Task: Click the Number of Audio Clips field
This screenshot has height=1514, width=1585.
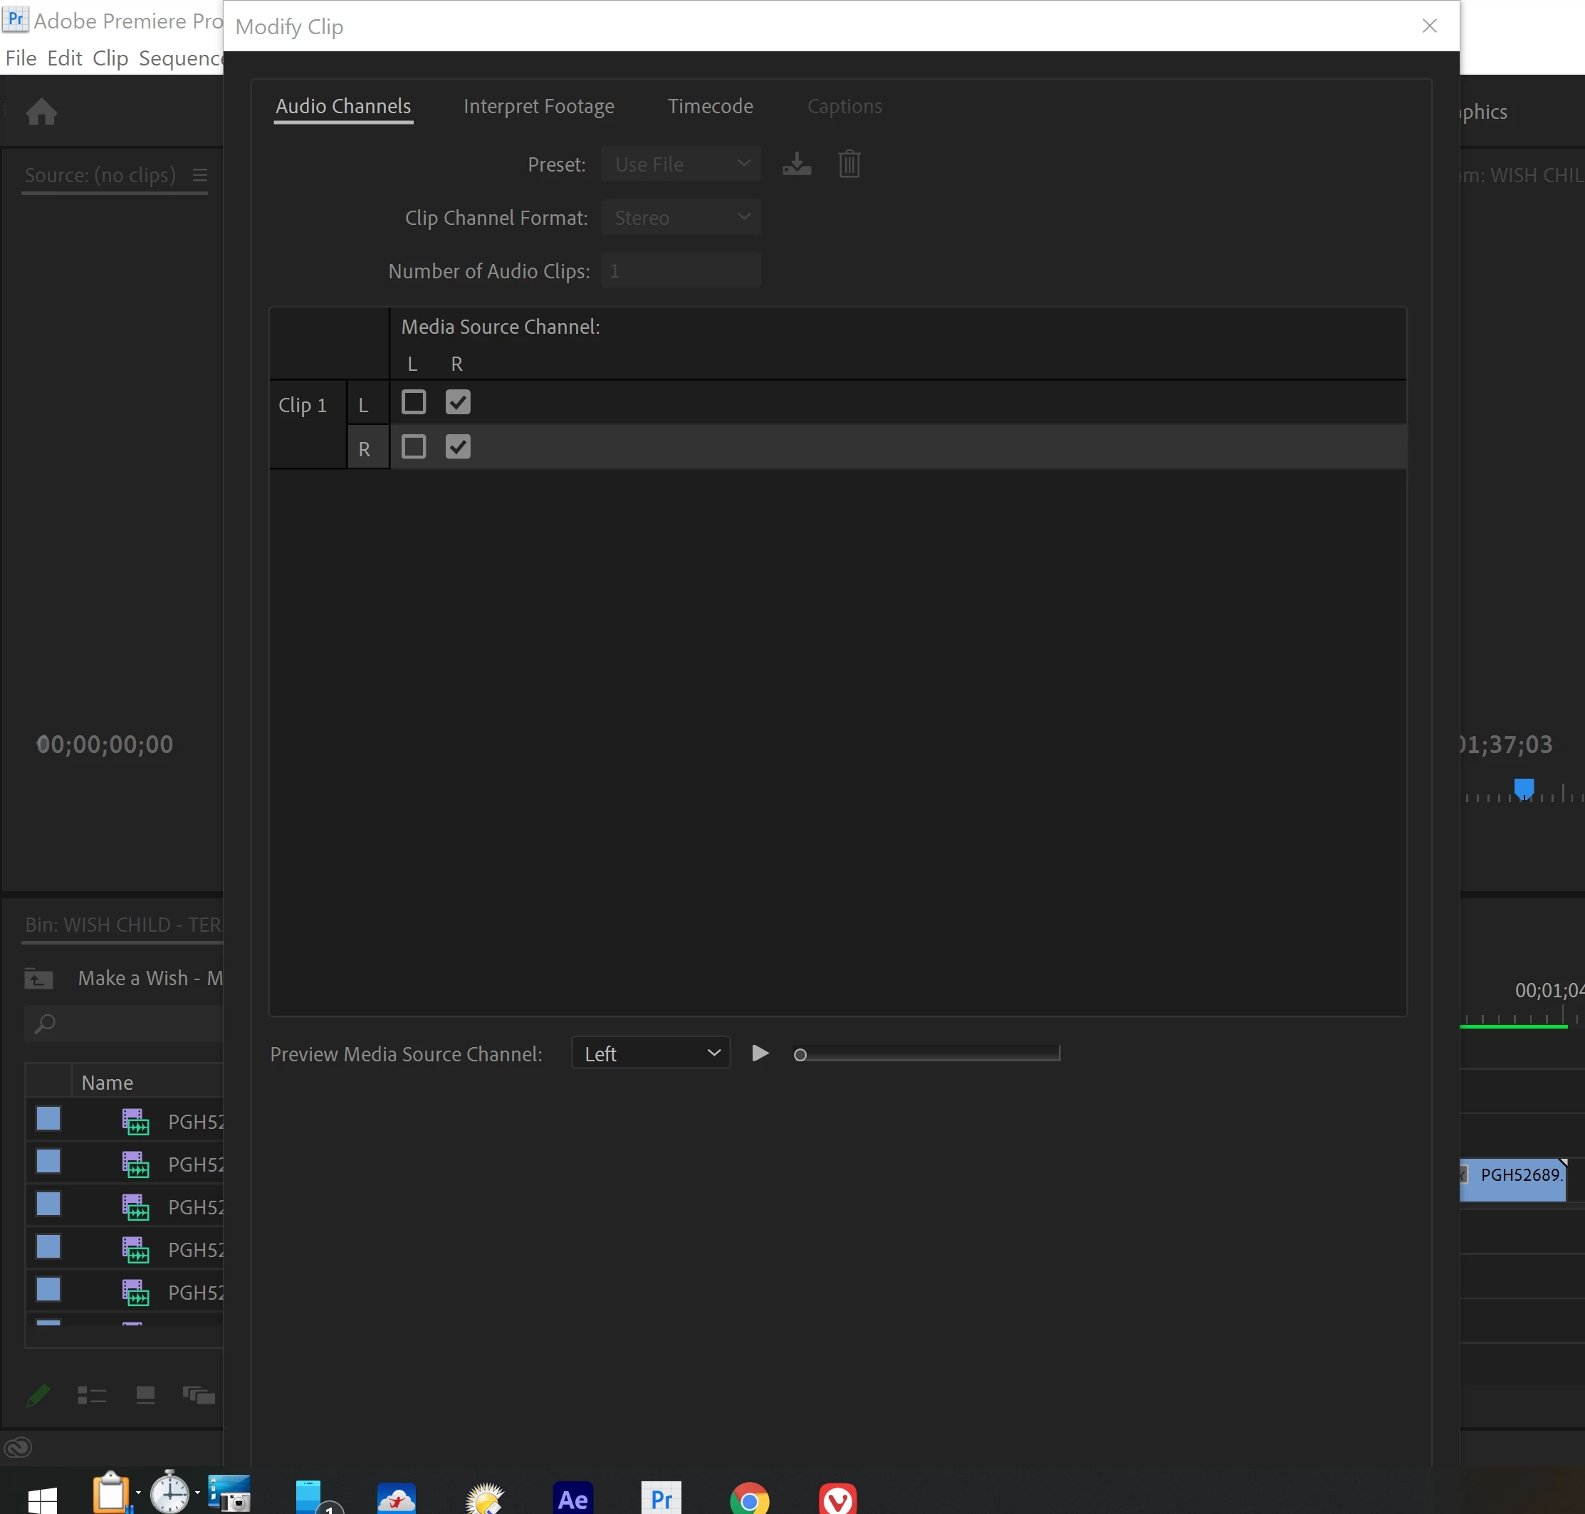Action: 681,271
